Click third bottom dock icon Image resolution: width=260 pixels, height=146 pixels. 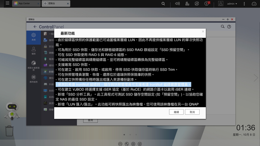click(x=133, y=144)
